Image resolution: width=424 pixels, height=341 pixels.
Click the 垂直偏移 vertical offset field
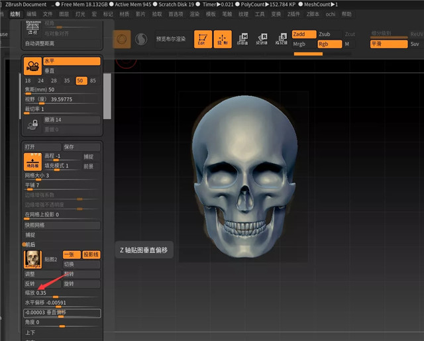(x=62, y=313)
